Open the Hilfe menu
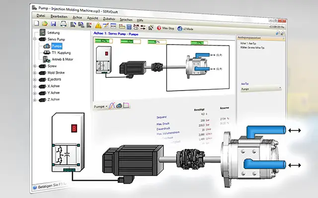Image resolution: width=318 pixels, height=198 pixels. (140, 20)
